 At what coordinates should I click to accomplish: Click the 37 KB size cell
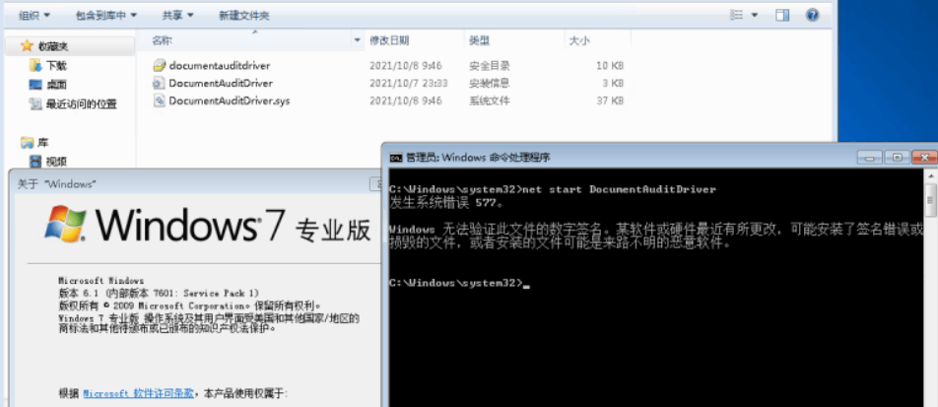(610, 101)
